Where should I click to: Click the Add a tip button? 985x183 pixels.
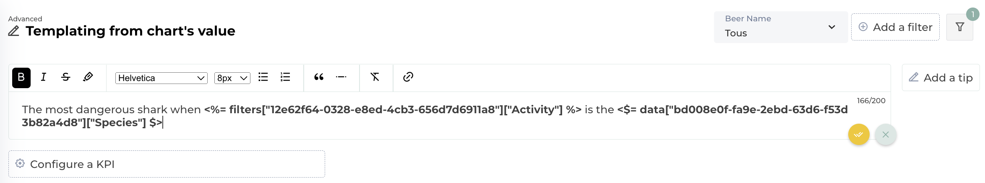point(941,78)
